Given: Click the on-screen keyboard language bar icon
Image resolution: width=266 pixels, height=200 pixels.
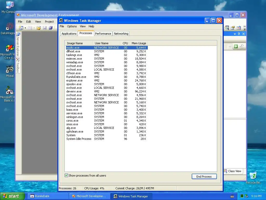Looking at the screenshot, I should [232, 196].
